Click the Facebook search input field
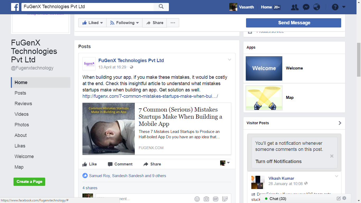 87,7
